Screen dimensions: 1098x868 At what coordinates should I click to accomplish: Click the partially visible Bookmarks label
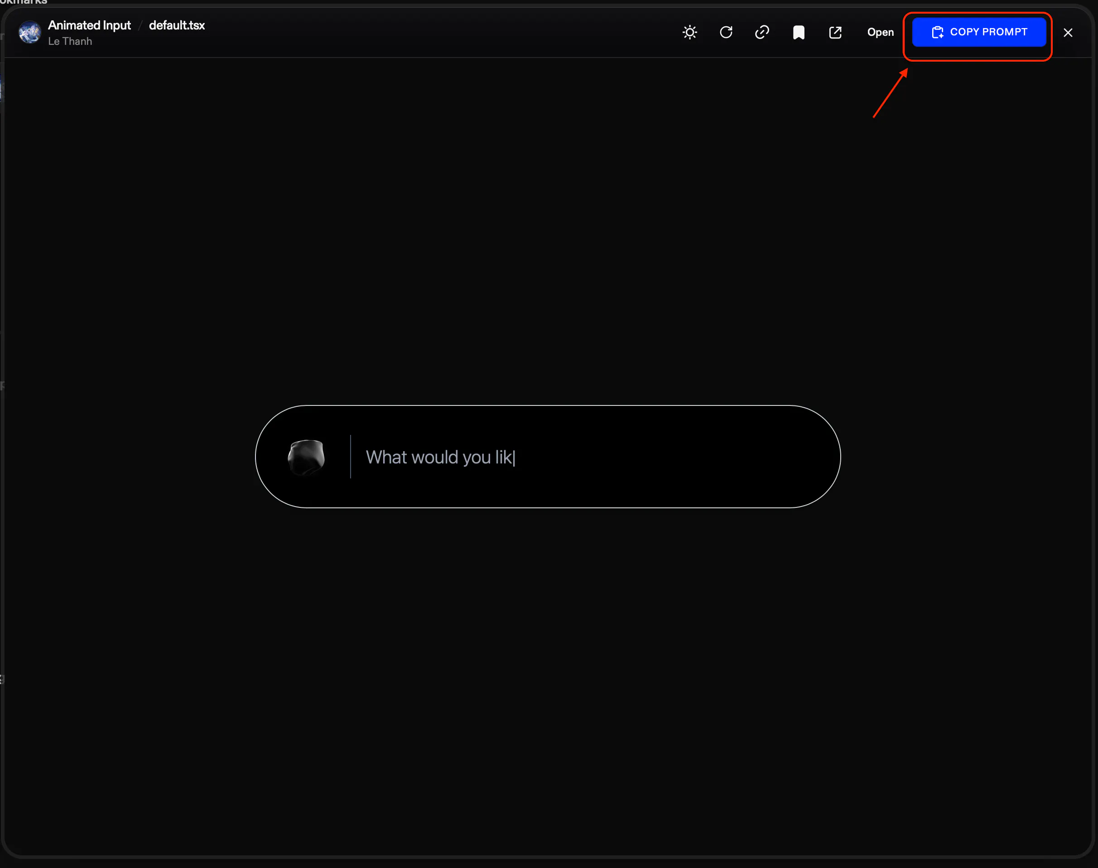coord(24,2)
